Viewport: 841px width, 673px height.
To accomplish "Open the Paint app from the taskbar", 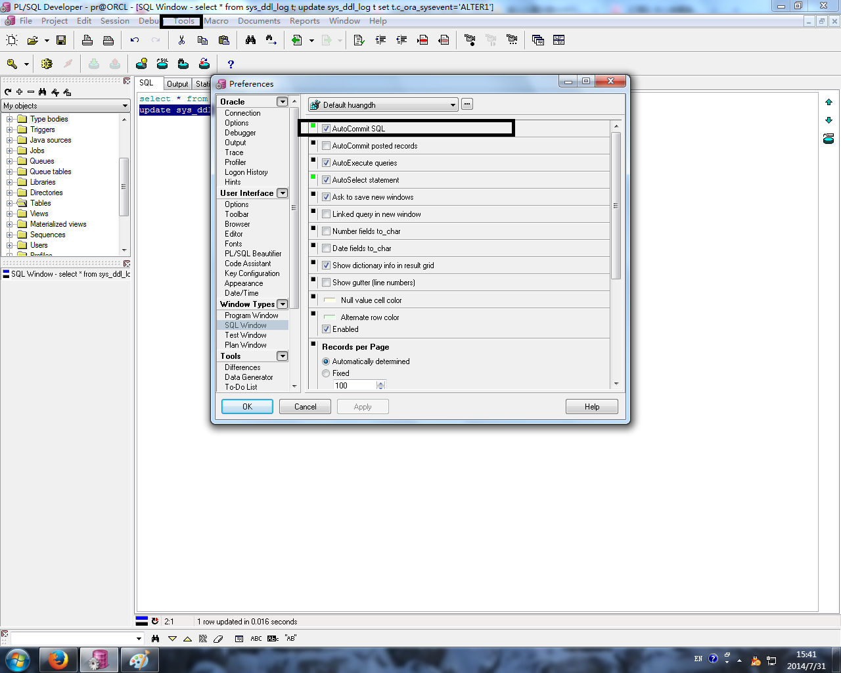I will point(139,659).
